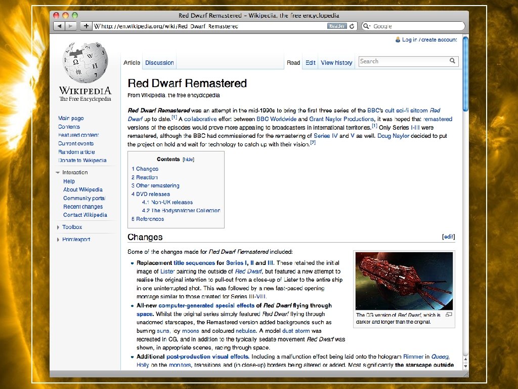Click the user icon beside Log in

[x=398, y=40]
